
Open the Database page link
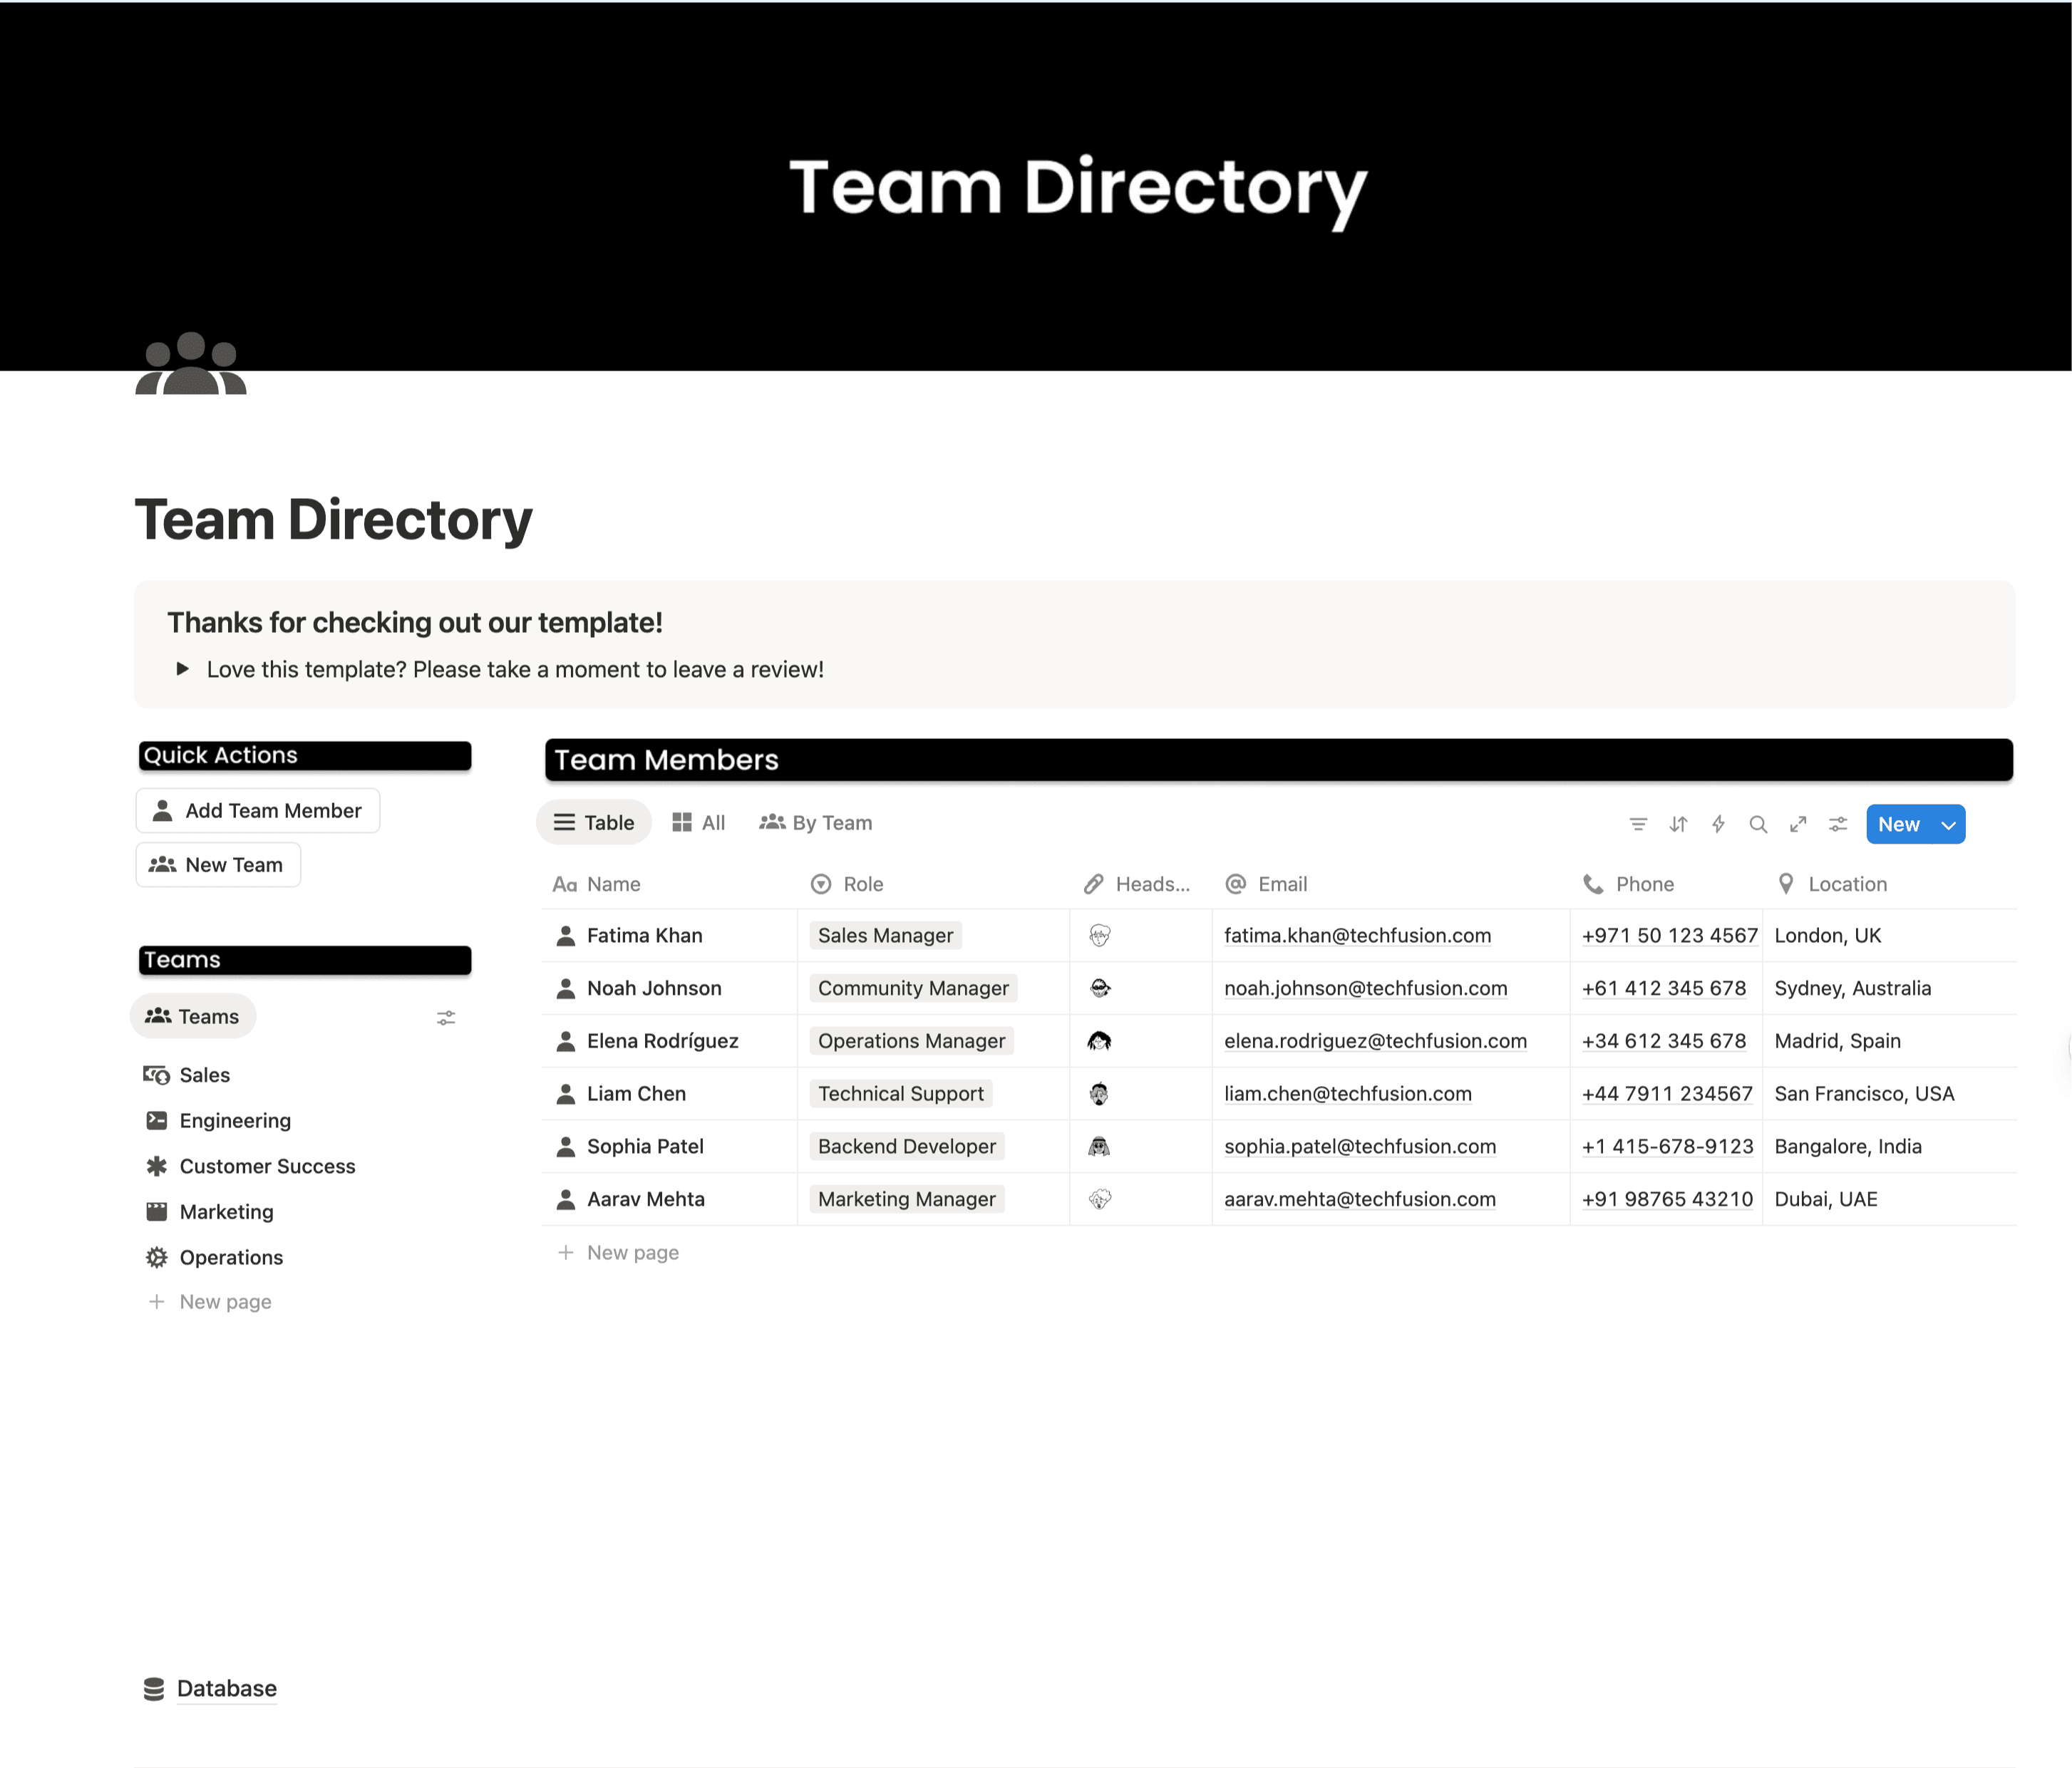click(226, 1688)
